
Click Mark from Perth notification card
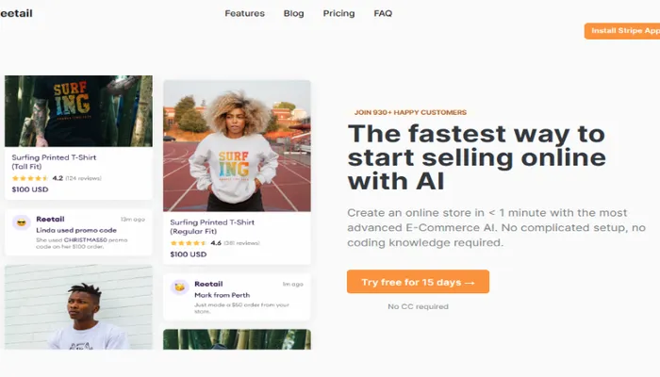[x=237, y=296]
